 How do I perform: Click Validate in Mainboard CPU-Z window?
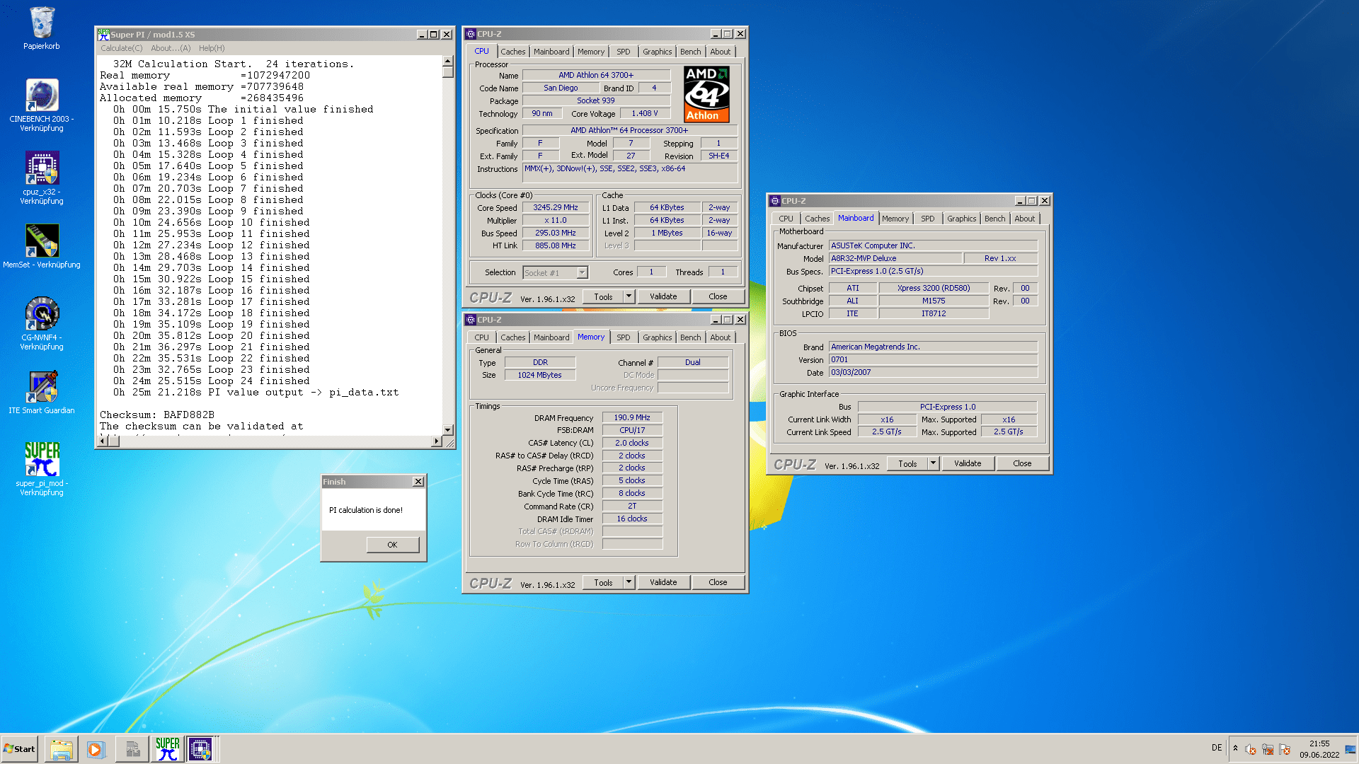point(968,464)
